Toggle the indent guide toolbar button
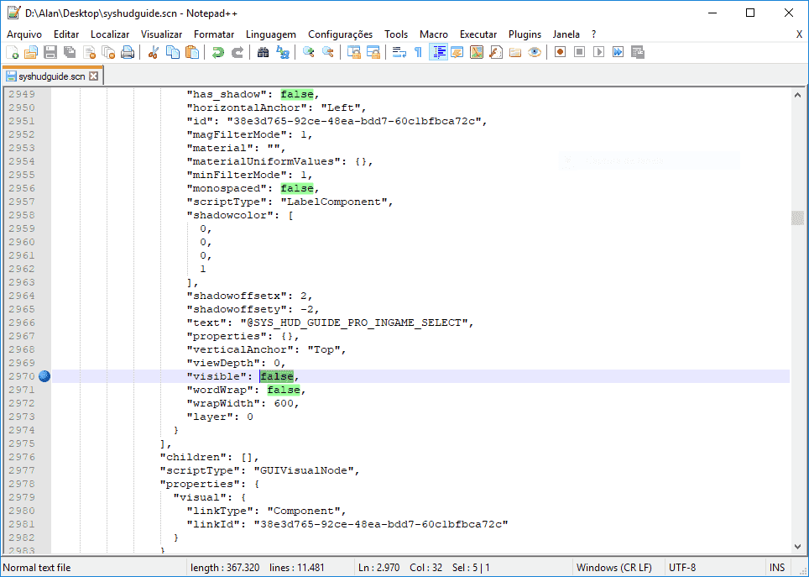The width and height of the screenshot is (809, 577). [438, 52]
